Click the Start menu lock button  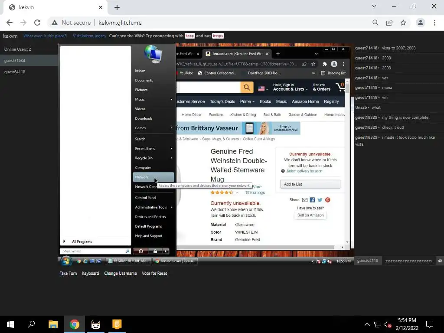pos(155,251)
